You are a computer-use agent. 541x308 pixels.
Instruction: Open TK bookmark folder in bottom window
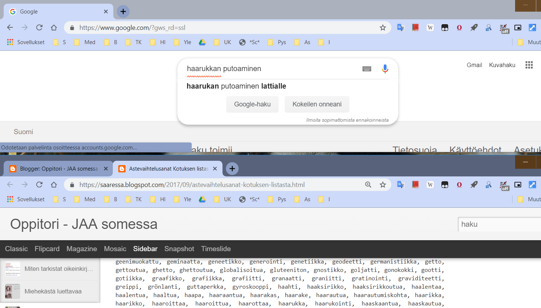tap(134, 199)
